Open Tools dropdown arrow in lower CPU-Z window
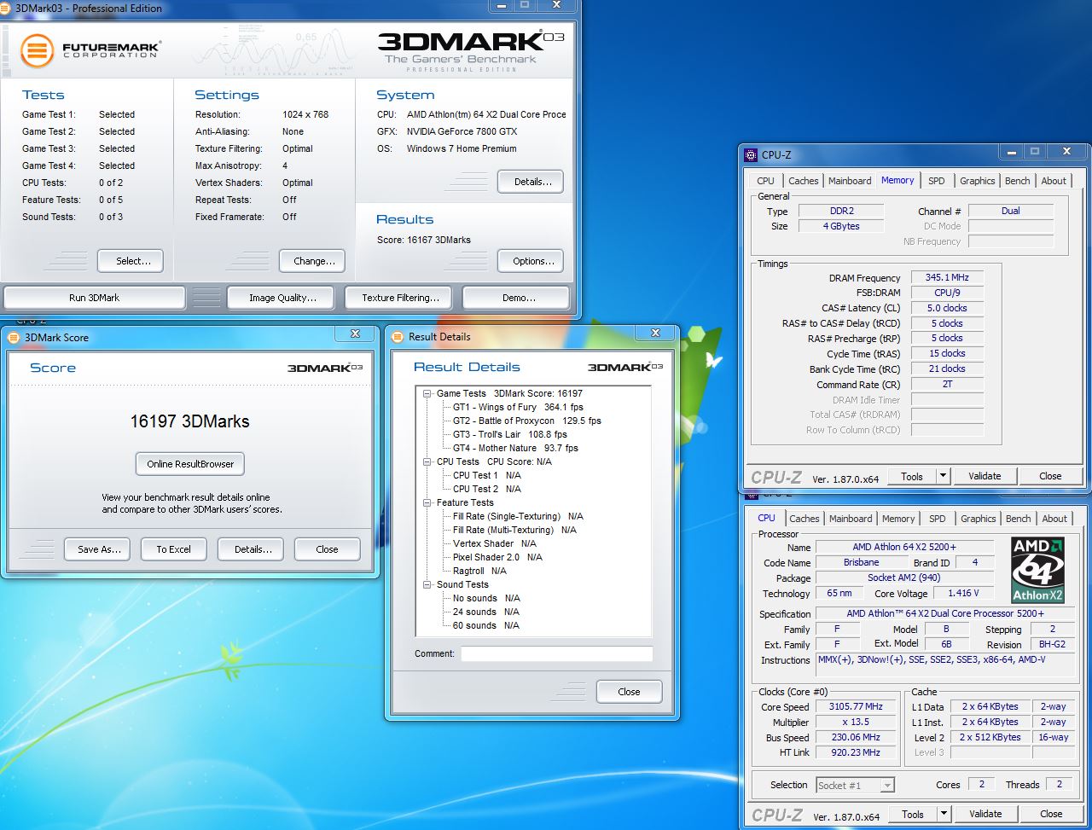This screenshot has width=1092, height=830. click(944, 814)
